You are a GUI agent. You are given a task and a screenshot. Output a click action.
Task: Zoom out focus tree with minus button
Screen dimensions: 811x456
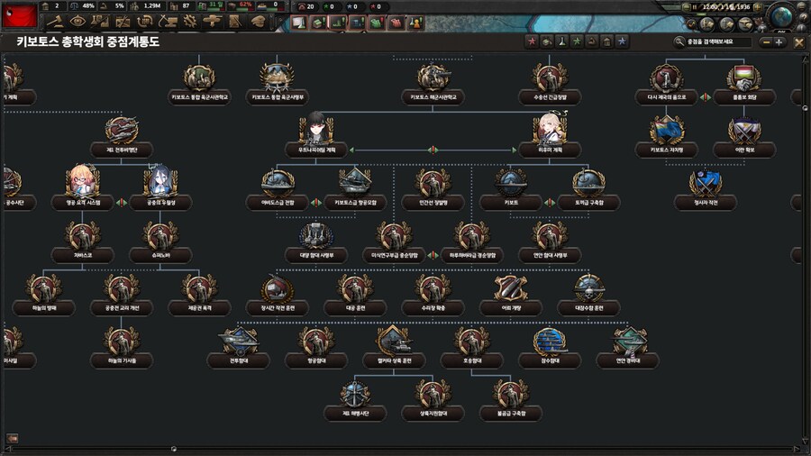(766, 41)
